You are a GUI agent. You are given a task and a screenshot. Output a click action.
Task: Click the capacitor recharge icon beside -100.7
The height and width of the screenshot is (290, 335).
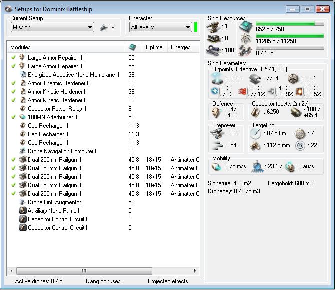point(297,112)
